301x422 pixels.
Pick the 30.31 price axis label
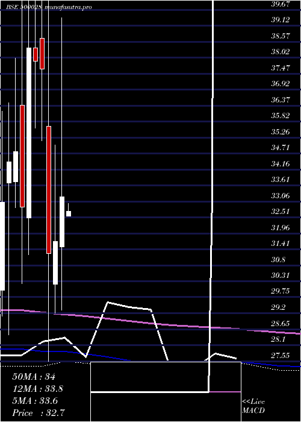coord(280,276)
